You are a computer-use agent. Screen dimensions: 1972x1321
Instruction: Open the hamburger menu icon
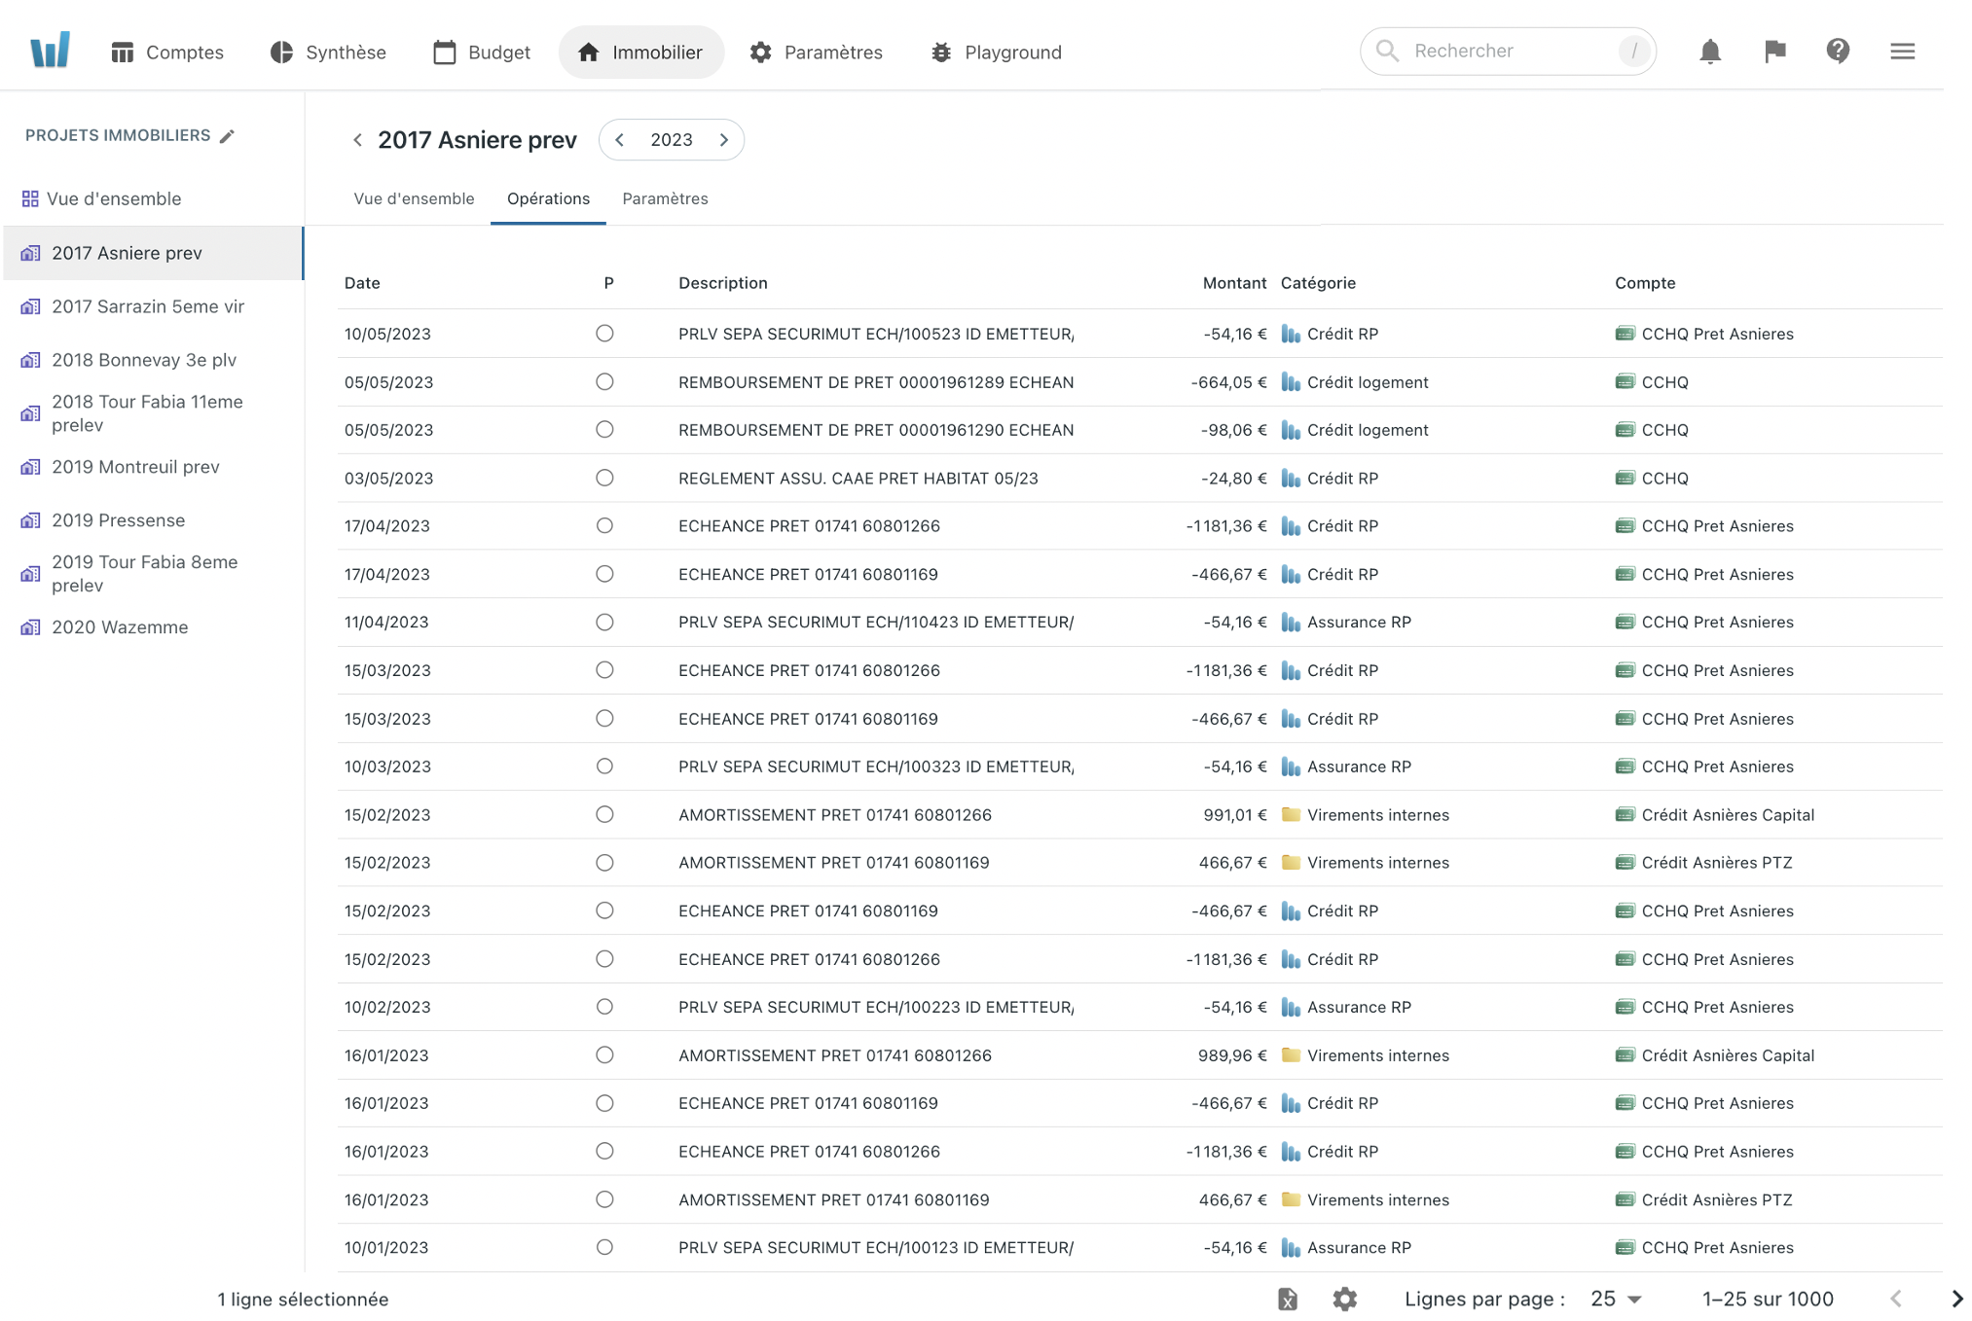(1902, 52)
